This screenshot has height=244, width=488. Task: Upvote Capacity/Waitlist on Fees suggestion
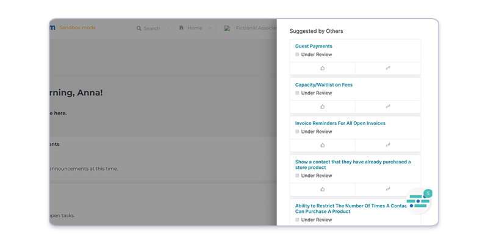pyautogui.click(x=323, y=107)
